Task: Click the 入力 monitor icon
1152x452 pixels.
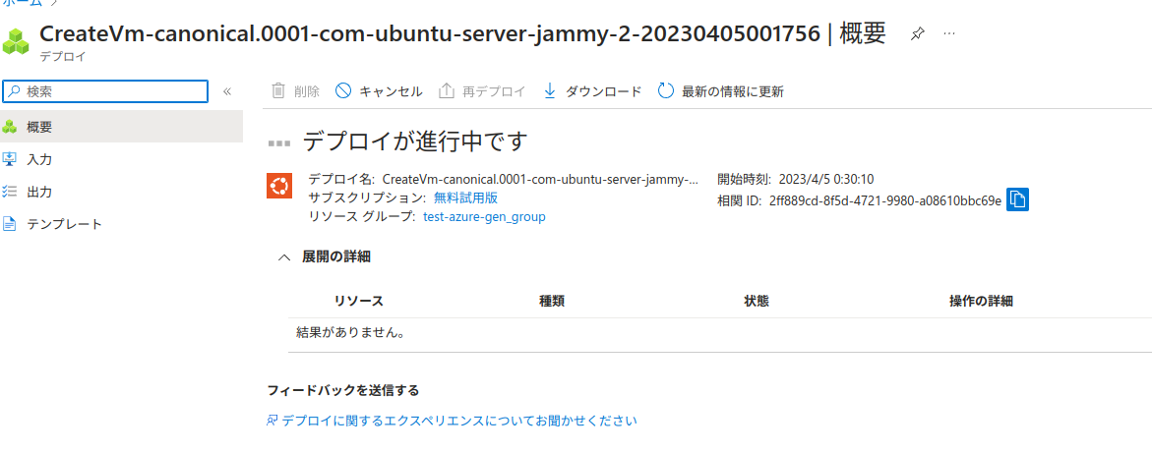Action: (x=10, y=159)
